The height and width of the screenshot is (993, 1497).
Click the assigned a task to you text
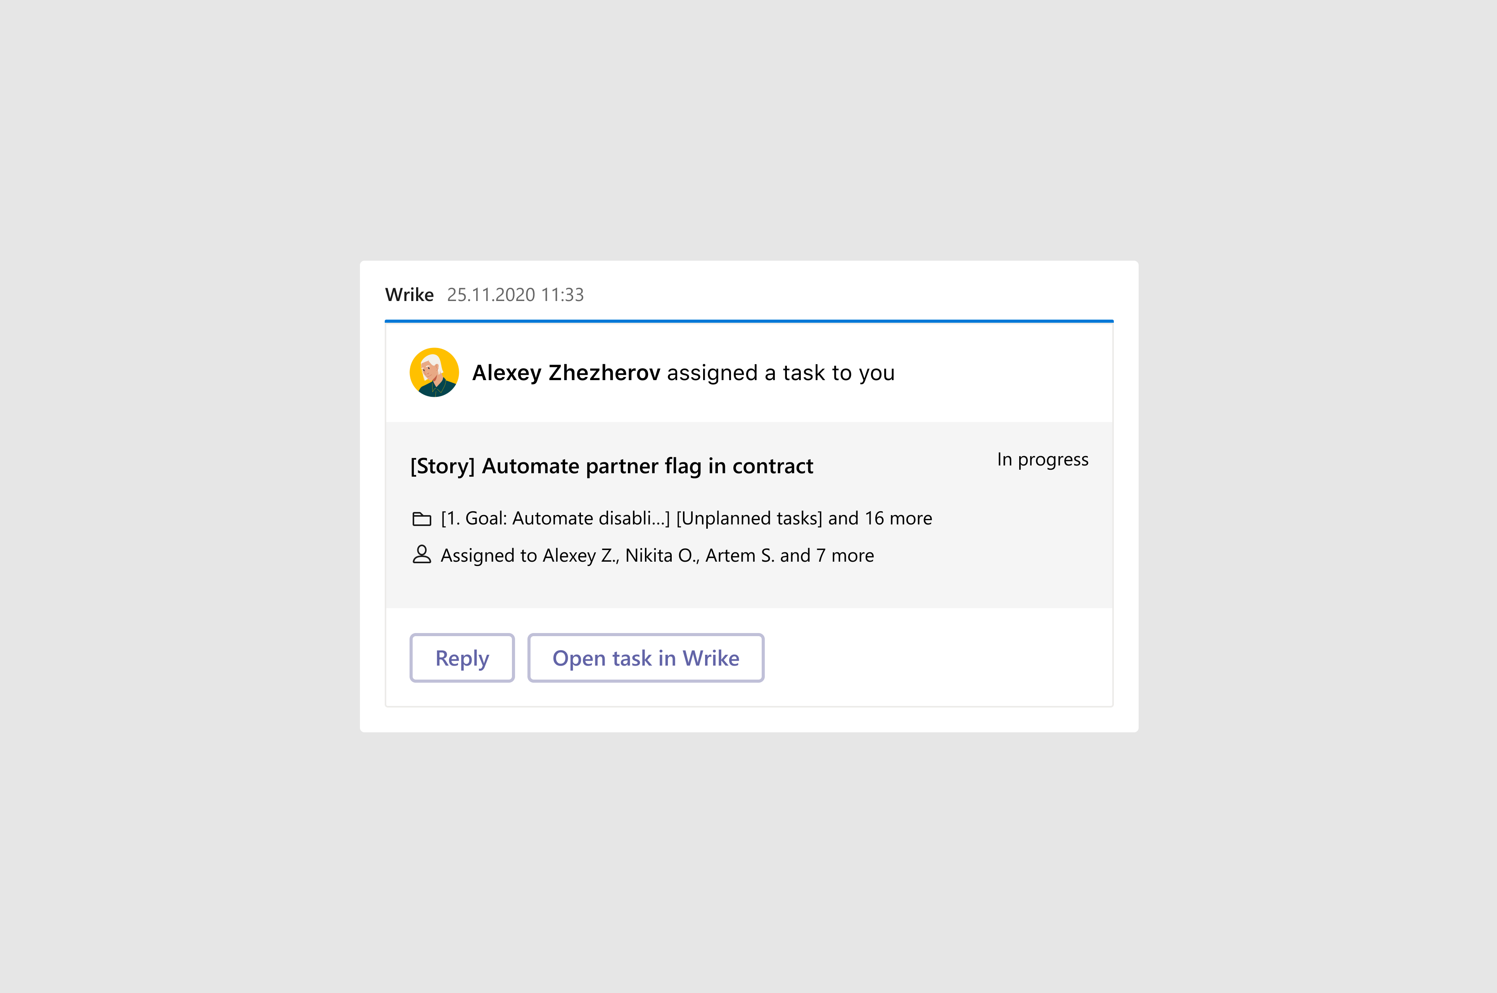tap(781, 373)
